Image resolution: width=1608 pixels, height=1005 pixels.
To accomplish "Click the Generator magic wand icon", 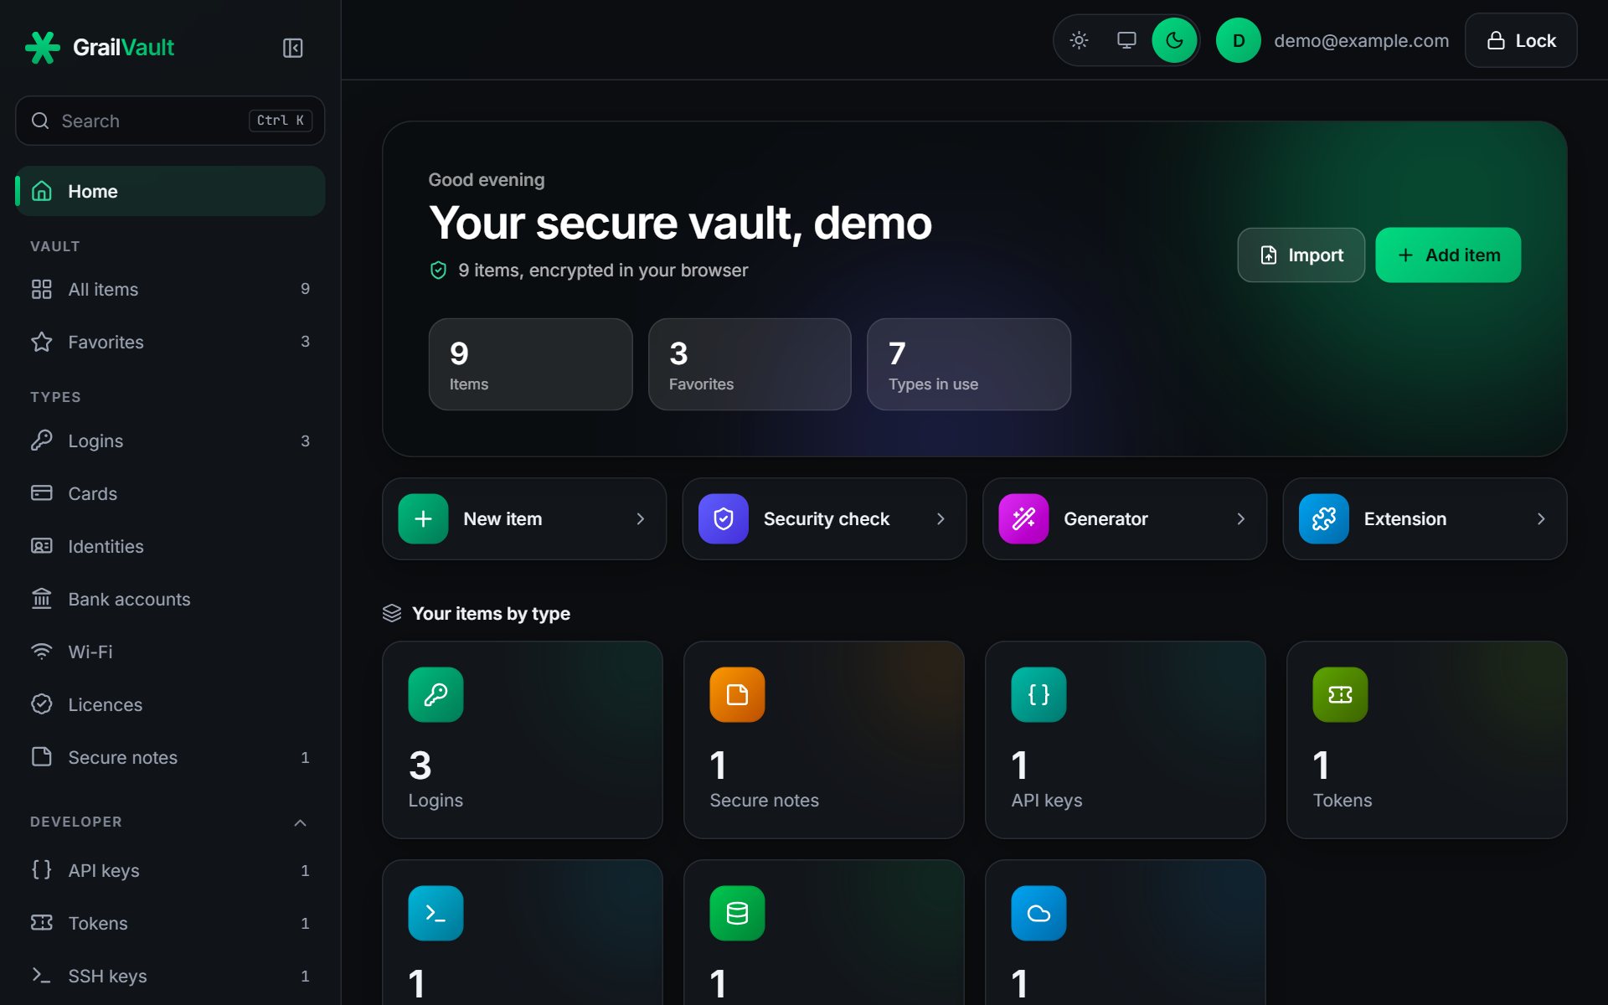I will coord(1023,518).
